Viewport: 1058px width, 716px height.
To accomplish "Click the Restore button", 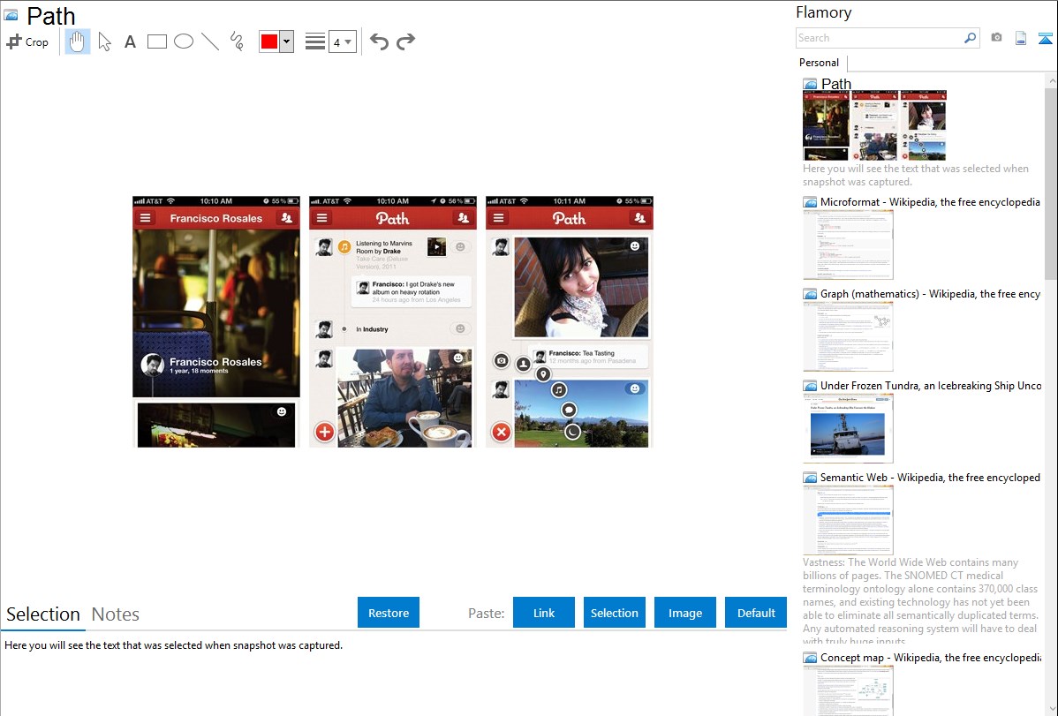I will (389, 613).
